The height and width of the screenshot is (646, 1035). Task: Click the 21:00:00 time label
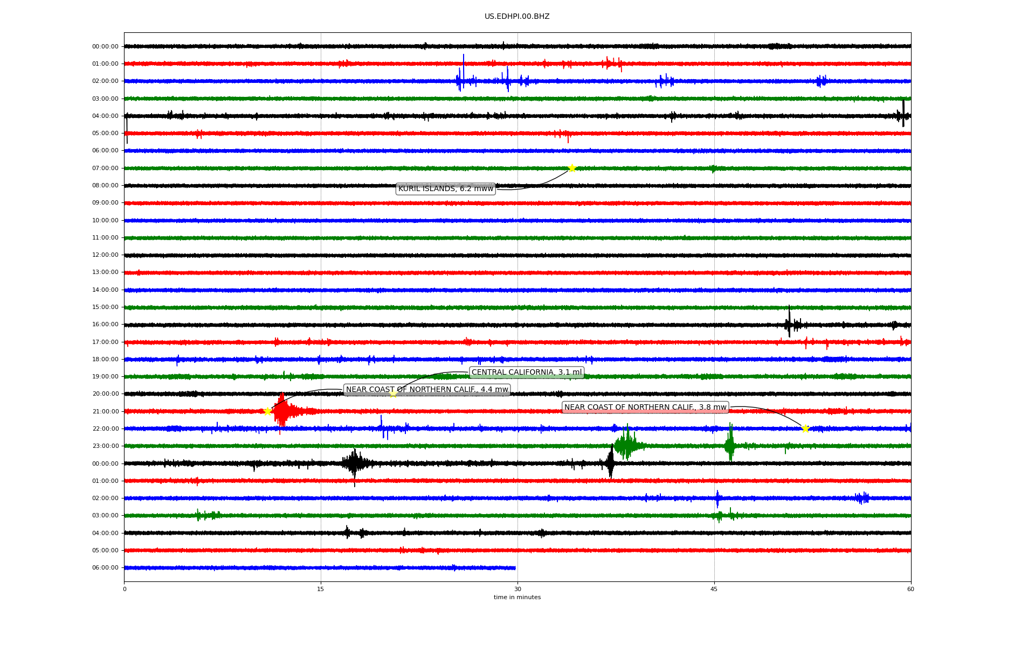coord(105,411)
